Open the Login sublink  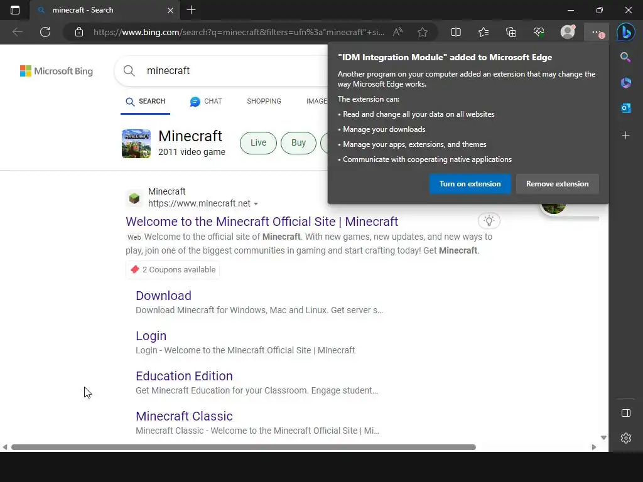pyautogui.click(x=151, y=336)
